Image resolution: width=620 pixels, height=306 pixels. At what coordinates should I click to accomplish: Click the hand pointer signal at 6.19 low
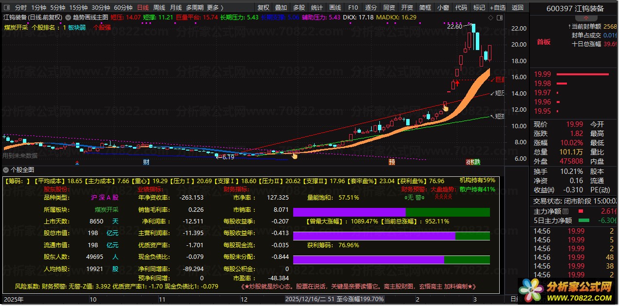tap(295, 155)
